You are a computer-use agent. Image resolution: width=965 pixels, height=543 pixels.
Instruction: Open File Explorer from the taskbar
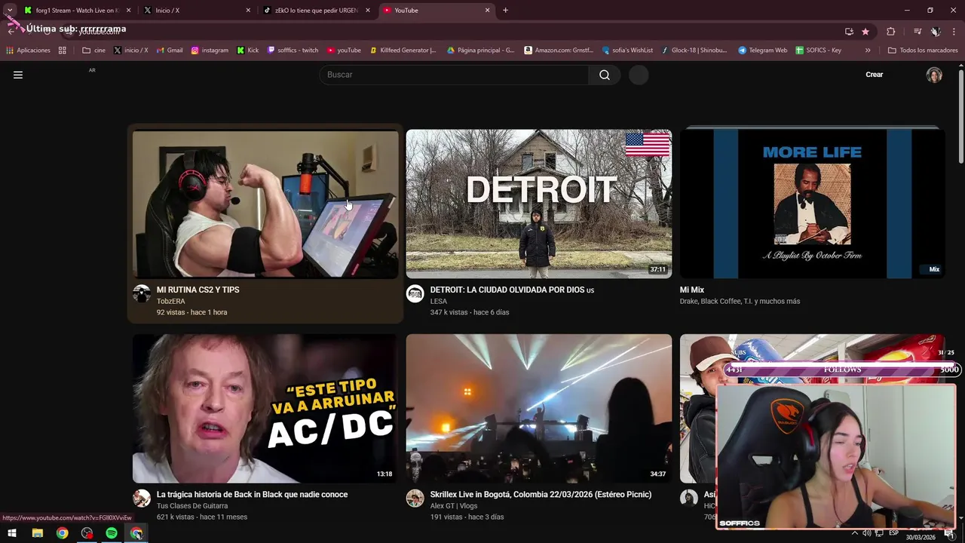click(x=37, y=533)
